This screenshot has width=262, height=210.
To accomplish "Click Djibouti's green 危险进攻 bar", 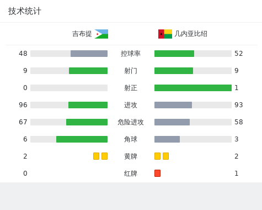I will pyautogui.click(x=87, y=122).
